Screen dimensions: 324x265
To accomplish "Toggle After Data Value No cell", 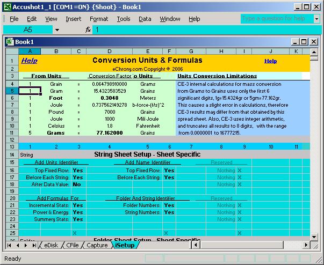I will [78, 185].
